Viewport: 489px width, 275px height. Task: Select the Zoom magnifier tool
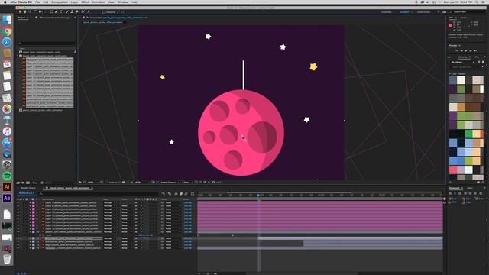click(30, 12)
